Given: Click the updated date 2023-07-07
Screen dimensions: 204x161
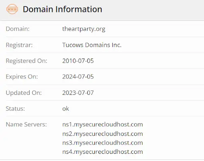Looking at the screenshot, I should click(78, 93).
